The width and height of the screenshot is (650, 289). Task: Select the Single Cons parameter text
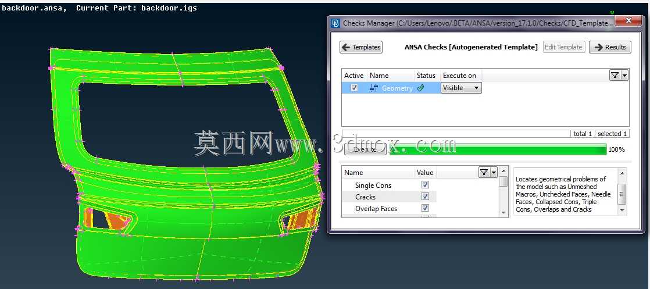click(x=373, y=185)
